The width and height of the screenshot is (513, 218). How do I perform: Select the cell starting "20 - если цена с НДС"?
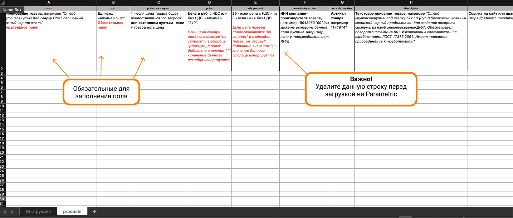(255, 41)
